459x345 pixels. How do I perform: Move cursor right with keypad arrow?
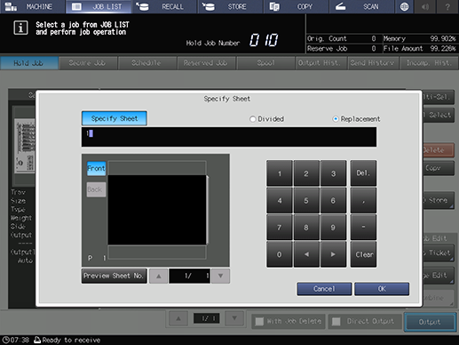click(x=333, y=254)
